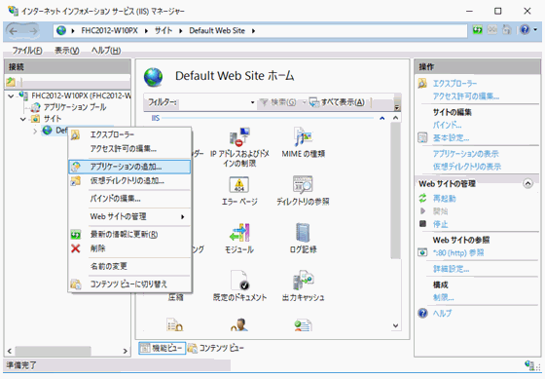Viewport: 545px width, 379px height.
Task: Click the help question mark icon in toolbar
Action: click(x=525, y=30)
